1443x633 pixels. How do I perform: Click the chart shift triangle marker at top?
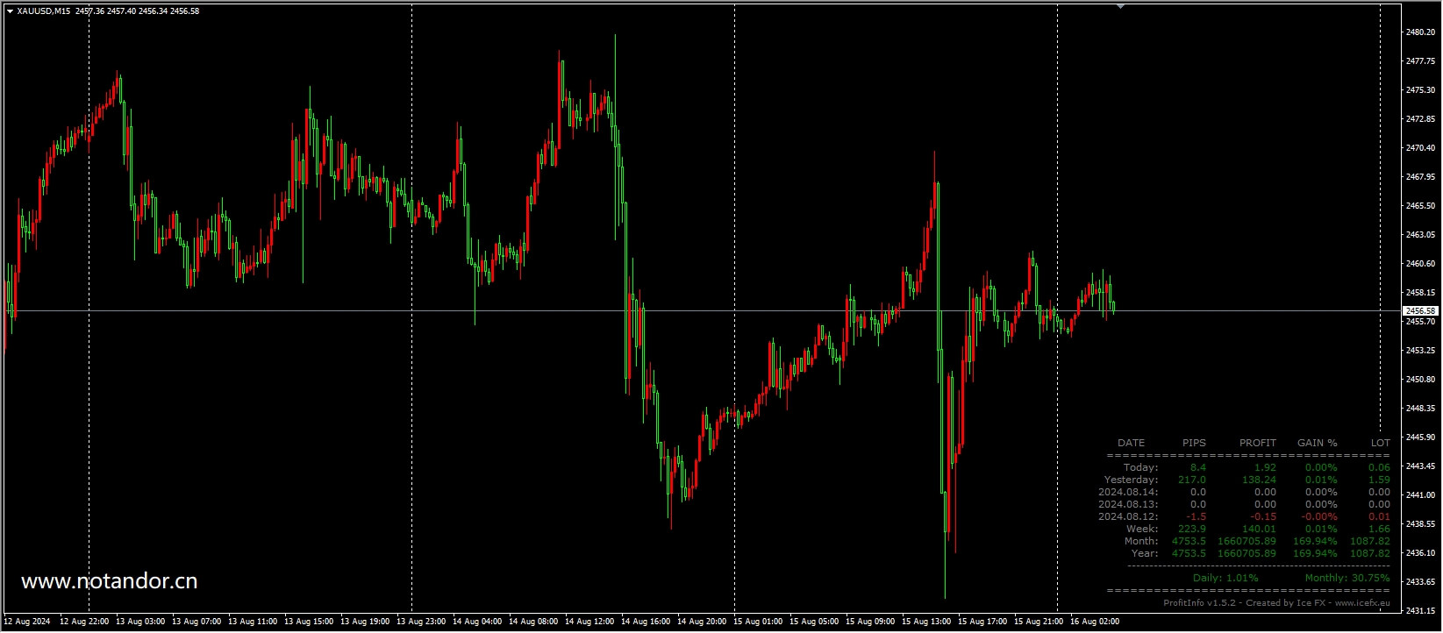point(1120,6)
